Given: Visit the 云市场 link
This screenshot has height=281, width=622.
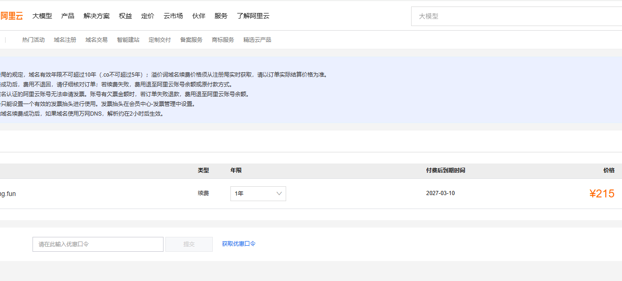Looking at the screenshot, I should 173,16.
